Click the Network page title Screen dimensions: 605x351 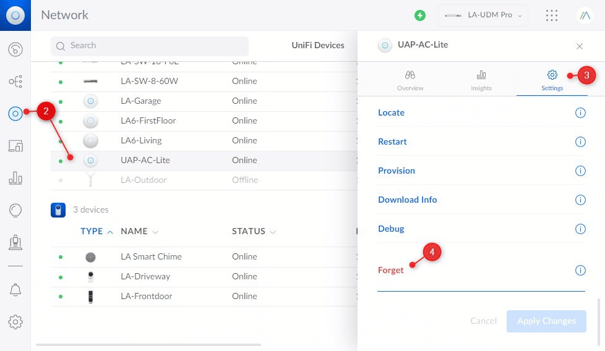click(x=64, y=15)
